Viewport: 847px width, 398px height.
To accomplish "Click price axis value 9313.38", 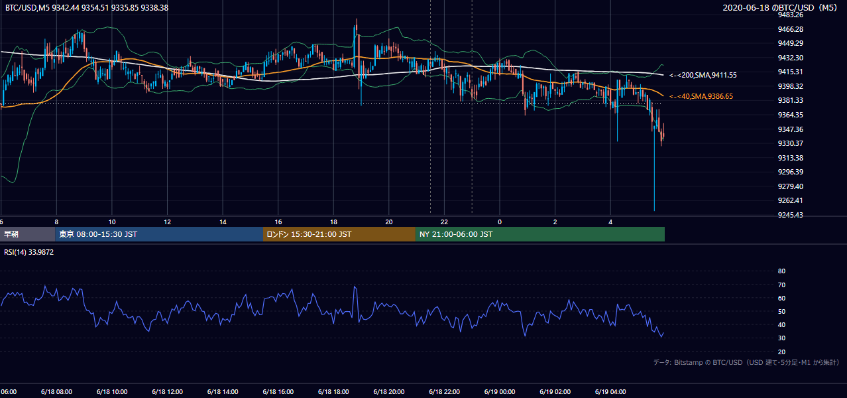I will (x=791, y=158).
